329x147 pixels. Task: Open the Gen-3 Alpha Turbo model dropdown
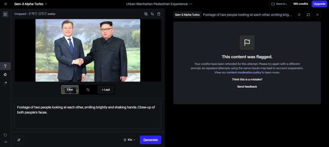[x=31, y=4]
